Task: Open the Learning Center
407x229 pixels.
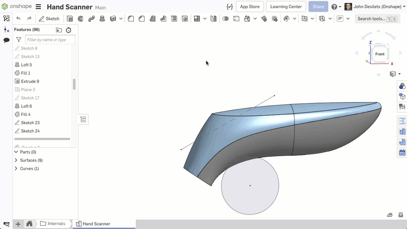Action: point(286,7)
